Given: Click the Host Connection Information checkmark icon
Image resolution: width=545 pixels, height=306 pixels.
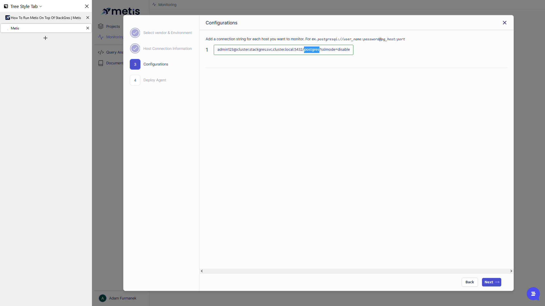Looking at the screenshot, I should (x=135, y=49).
